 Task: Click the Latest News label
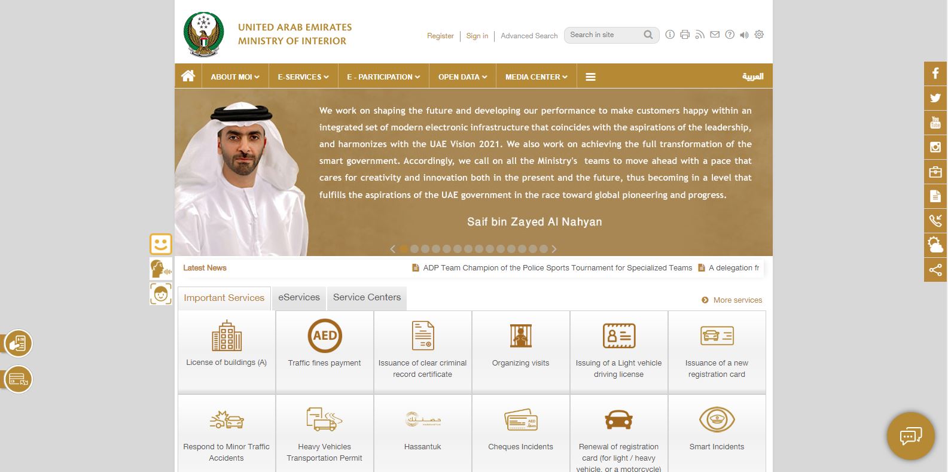(205, 268)
